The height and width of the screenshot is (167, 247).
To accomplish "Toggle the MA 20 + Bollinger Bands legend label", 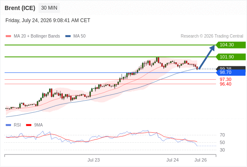I will tap(37, 36).
